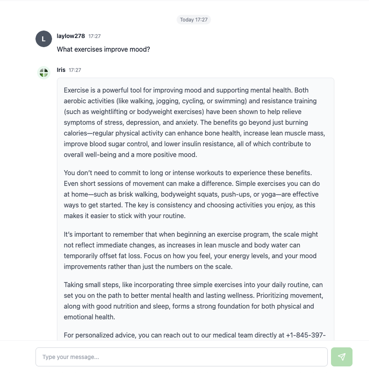The width and height of the screenshot is (369, 373).
Task: Click the paragraph starting Exercise is a powerful tool
Action: tap(194, 122)
